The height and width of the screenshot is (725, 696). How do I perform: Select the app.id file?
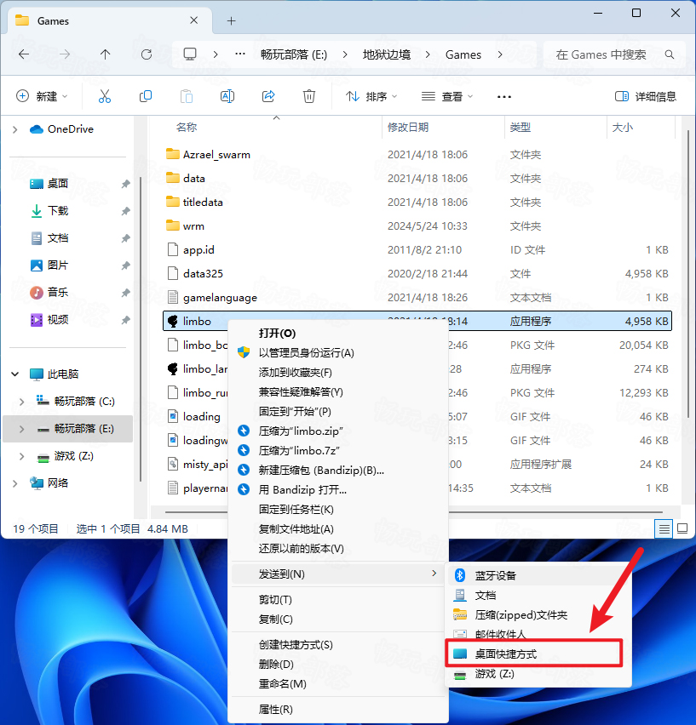(x=417, y=249)
